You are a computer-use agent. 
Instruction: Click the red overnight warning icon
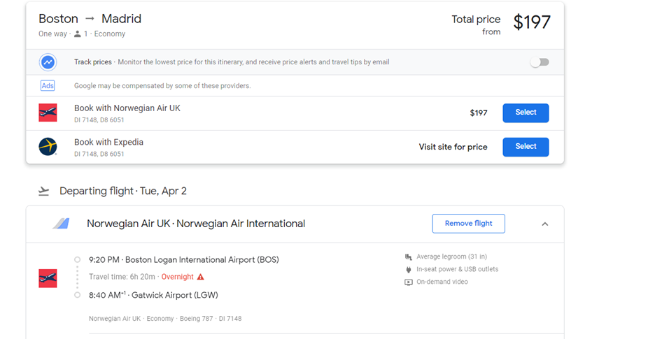click(x=201, y=277)
